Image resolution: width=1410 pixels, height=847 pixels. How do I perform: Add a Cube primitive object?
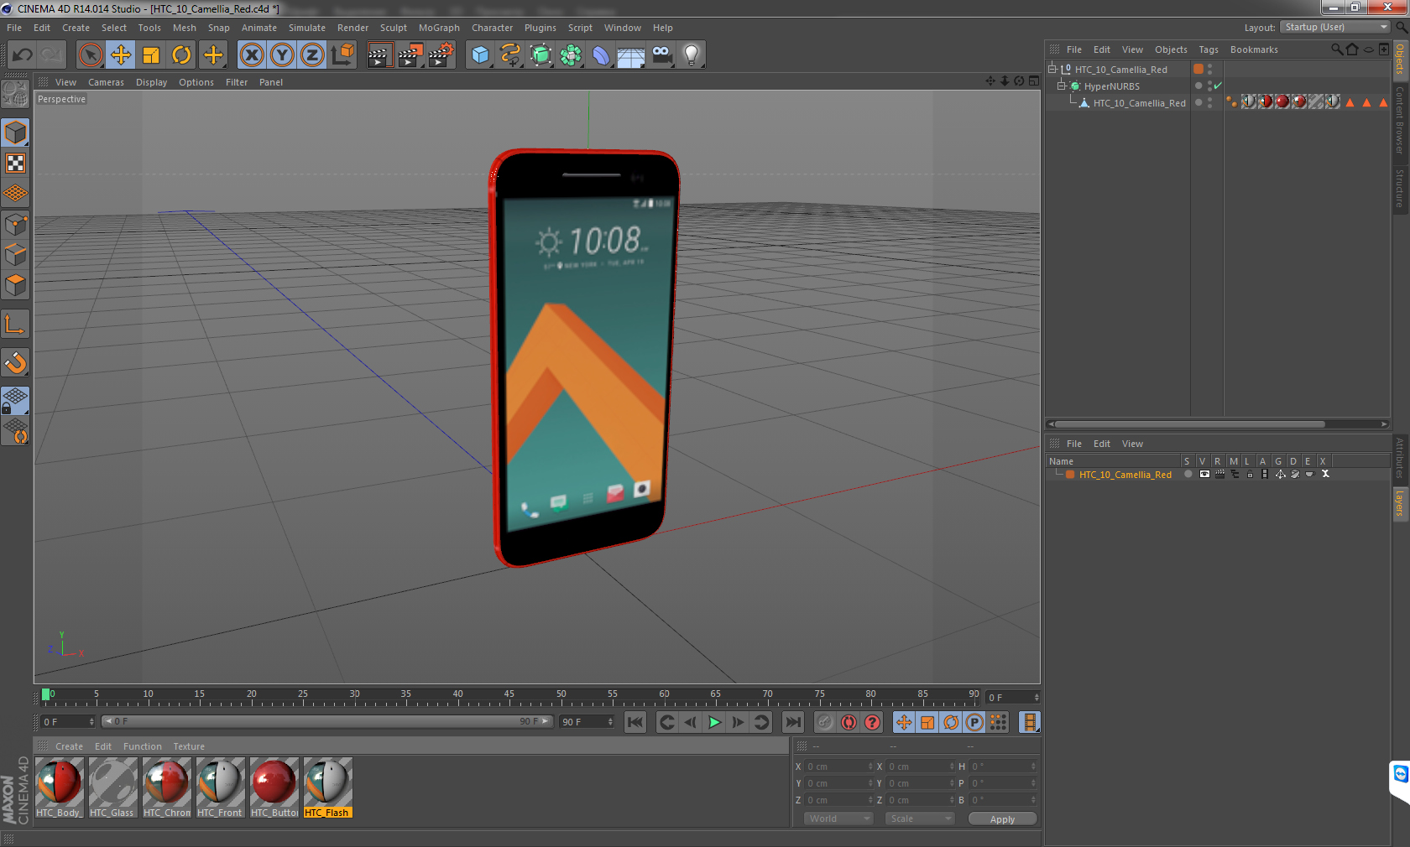coord(480,55)
